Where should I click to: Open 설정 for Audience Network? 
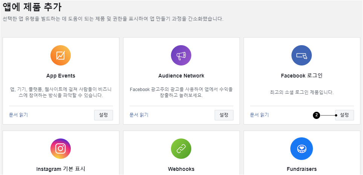(x=224, y=115)
